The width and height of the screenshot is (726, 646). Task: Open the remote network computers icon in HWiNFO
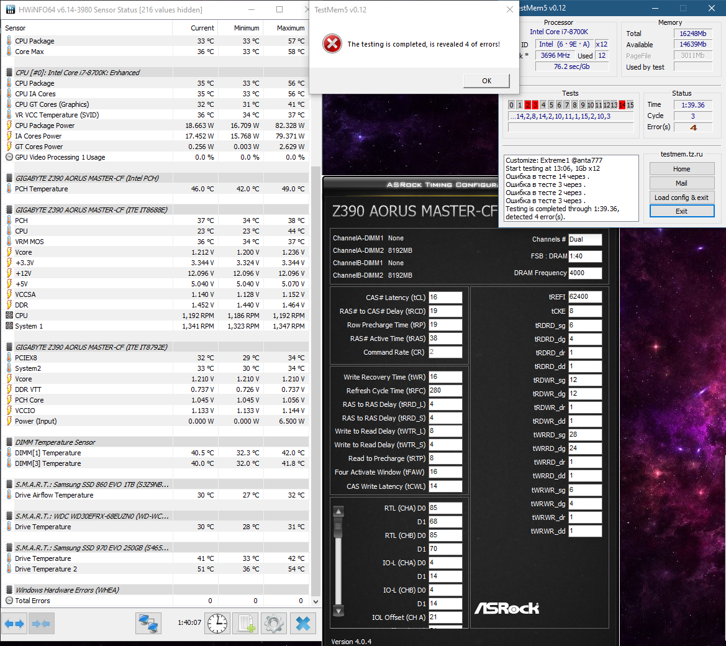pos(148,623)
